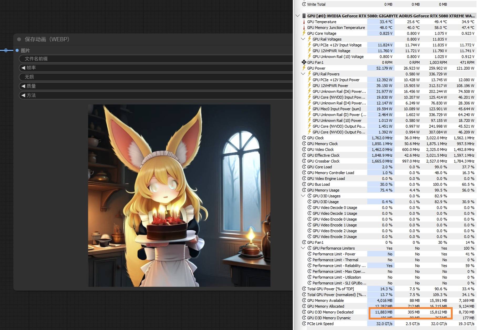Collapse the GPU Rail Voltages subgroup
The width and height of the screenshot is (480, 330).
coord(303,39)
